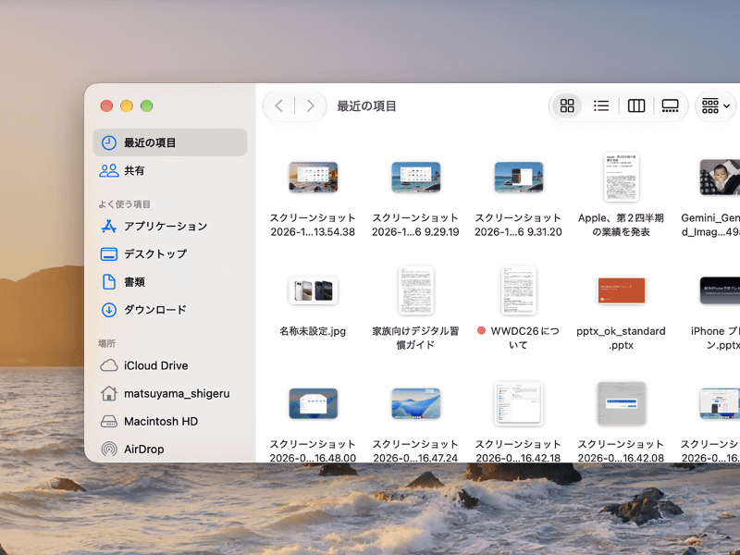Screen dimensions: 740x555
Task: Select the screenshot thumbnail 2026-0...16.48.00
Action: (314, 403)
